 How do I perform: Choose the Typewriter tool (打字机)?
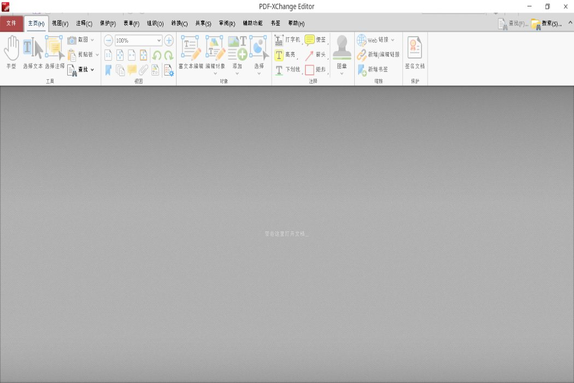coord(287,40)
